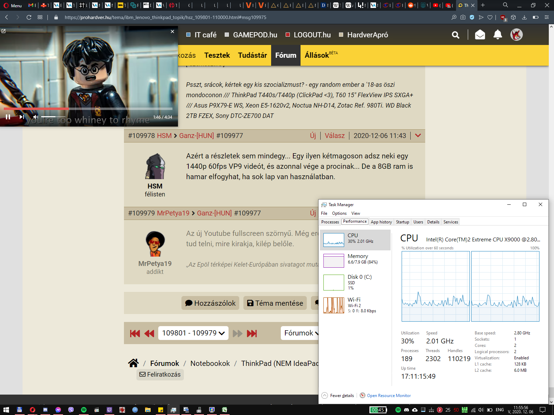This screenshot has width=554, height=415.
Task: Open notifications bell icon
Action: point(498,35)
